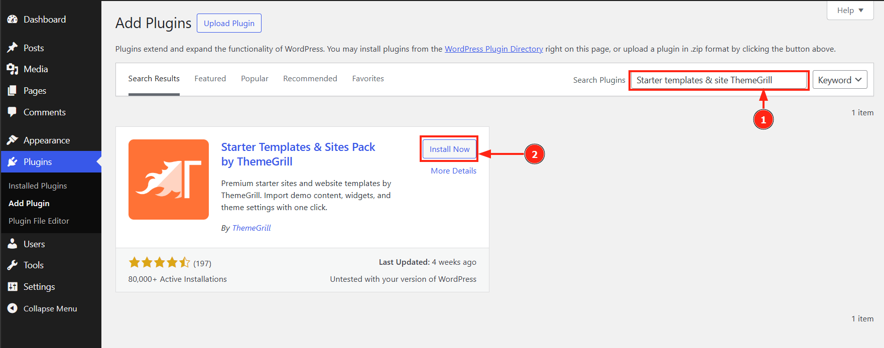Open the Featured plugins tab
The image size is (884, 348).
pyautogui.click(x=210, y=79)
